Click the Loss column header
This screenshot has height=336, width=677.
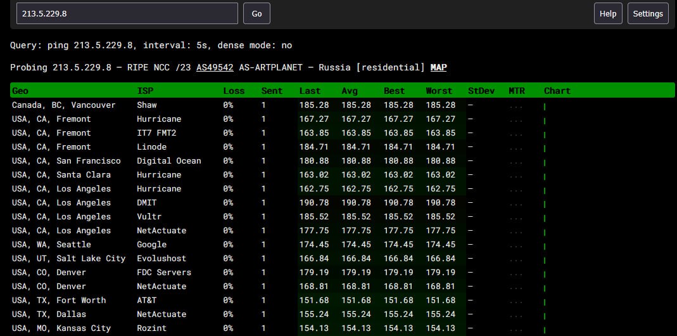(234, 91)
